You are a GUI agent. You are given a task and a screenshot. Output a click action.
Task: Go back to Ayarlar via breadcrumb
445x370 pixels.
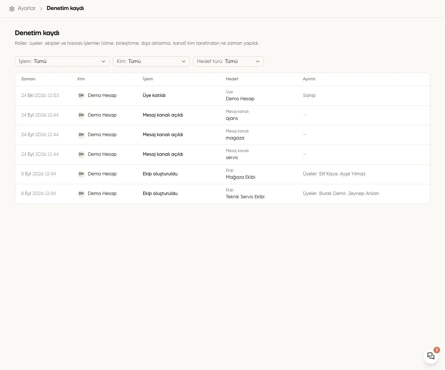coord(27,9)
